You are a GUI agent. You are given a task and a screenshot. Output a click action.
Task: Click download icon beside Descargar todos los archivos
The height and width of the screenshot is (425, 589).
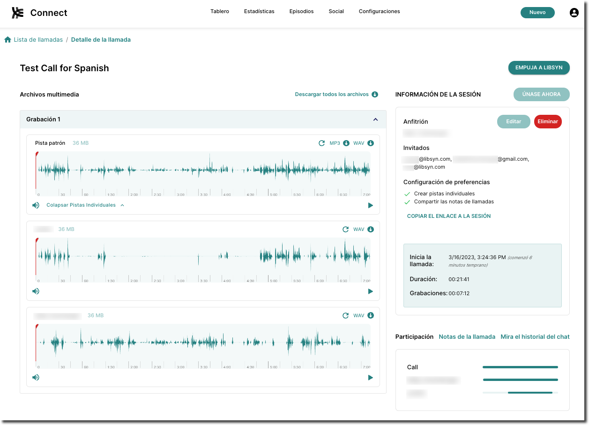(x=375, y=94)
